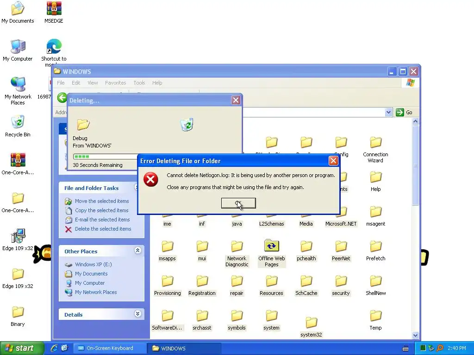Screen dimensions: 474x355
Task: Click Copy the selected items
Action: (x=101, y=210)
